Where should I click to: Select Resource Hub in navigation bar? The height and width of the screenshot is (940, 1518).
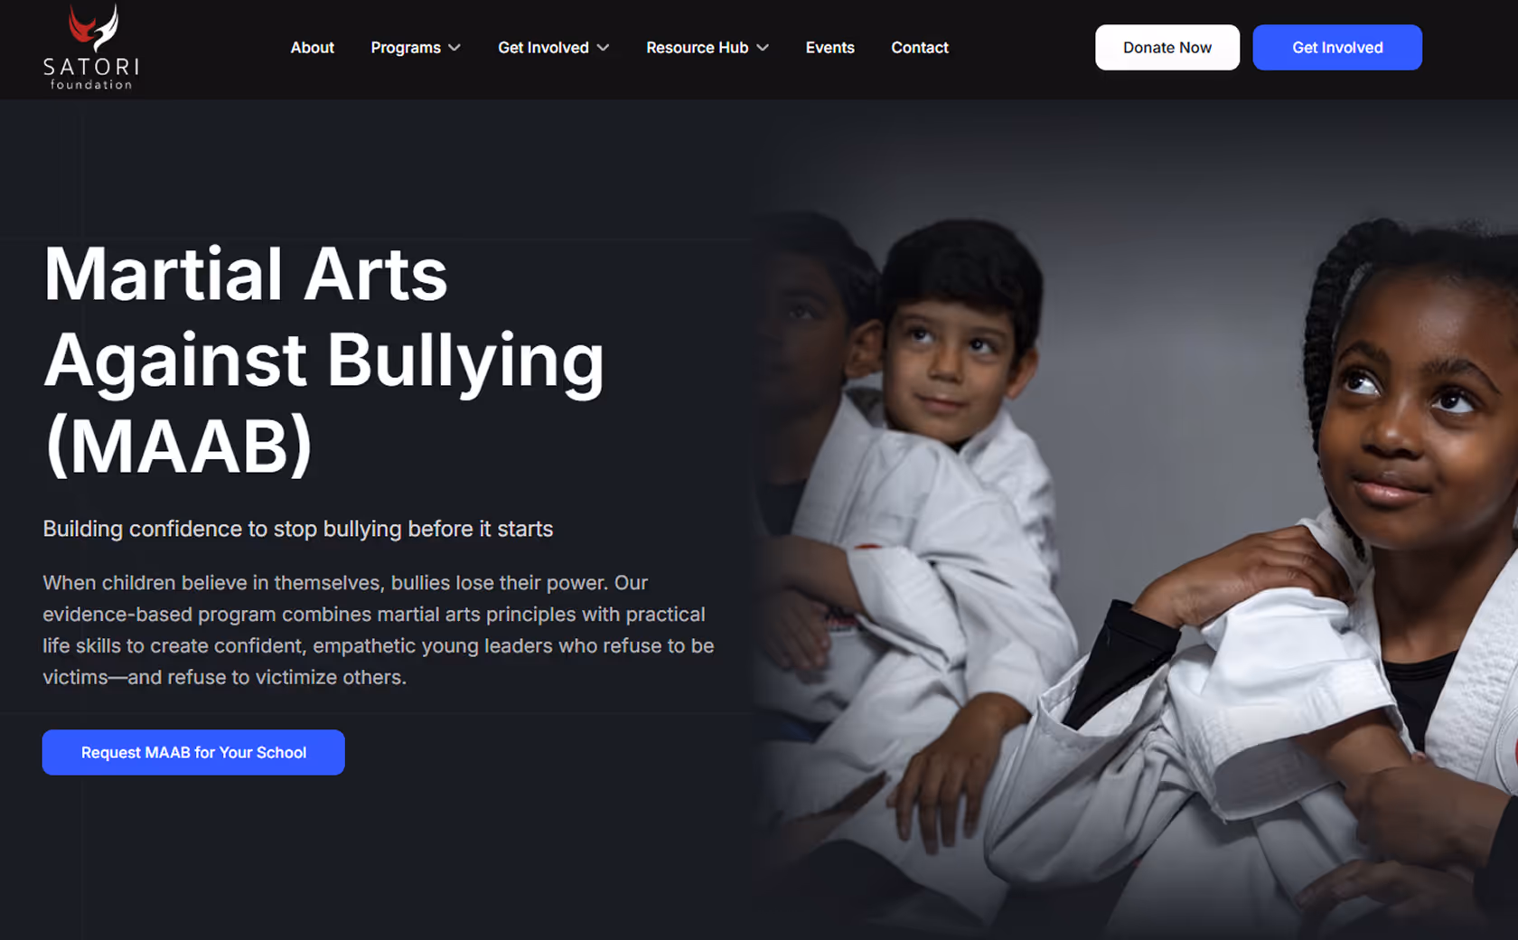click(697, 48)
